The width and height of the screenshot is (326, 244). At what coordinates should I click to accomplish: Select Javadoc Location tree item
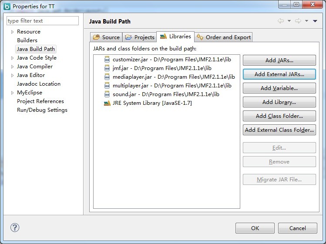click(39, 84)
